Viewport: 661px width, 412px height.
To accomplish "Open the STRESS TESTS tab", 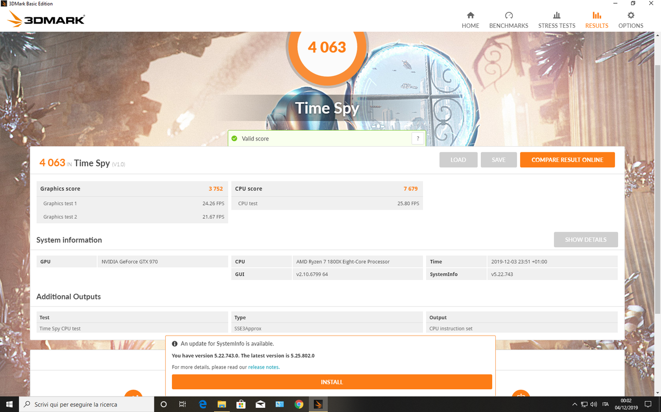I will coord(557,20).
